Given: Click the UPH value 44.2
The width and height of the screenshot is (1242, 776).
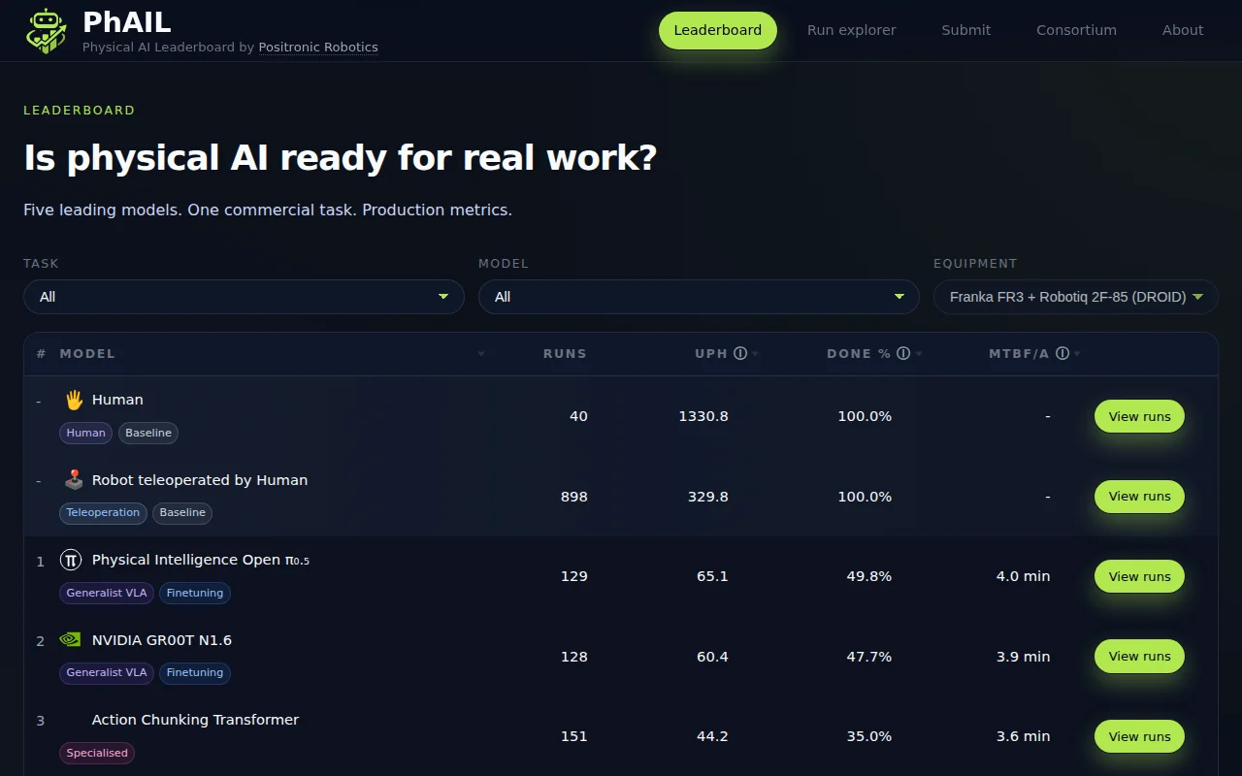Looking at the screenshot, I should click(x=712, y=736).
